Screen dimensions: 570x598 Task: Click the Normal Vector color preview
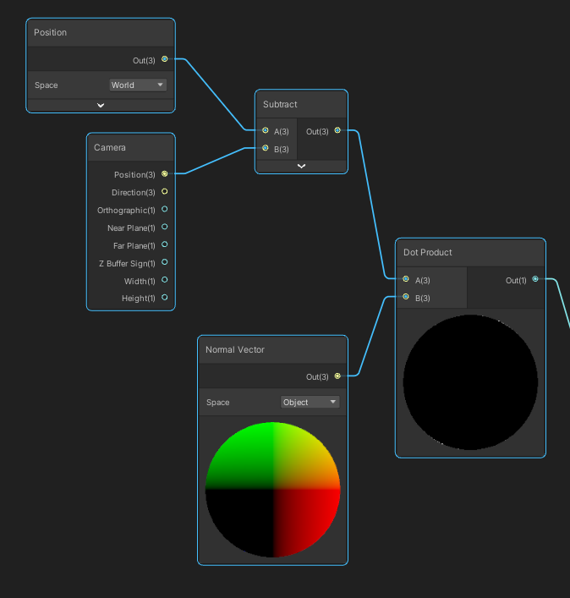pyautogui.click(x=272, y=490)
